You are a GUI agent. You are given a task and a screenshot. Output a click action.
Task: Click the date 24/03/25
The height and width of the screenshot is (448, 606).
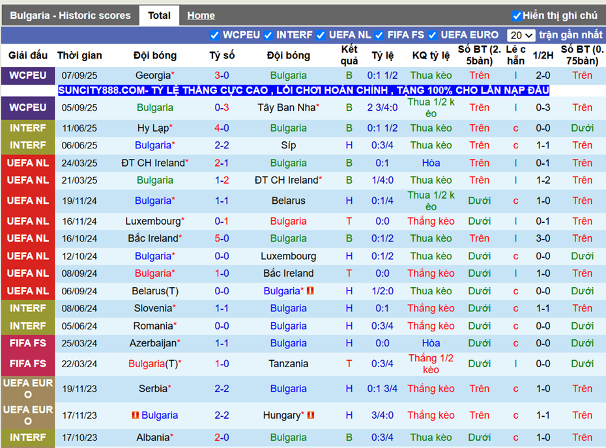pos(79,163)
